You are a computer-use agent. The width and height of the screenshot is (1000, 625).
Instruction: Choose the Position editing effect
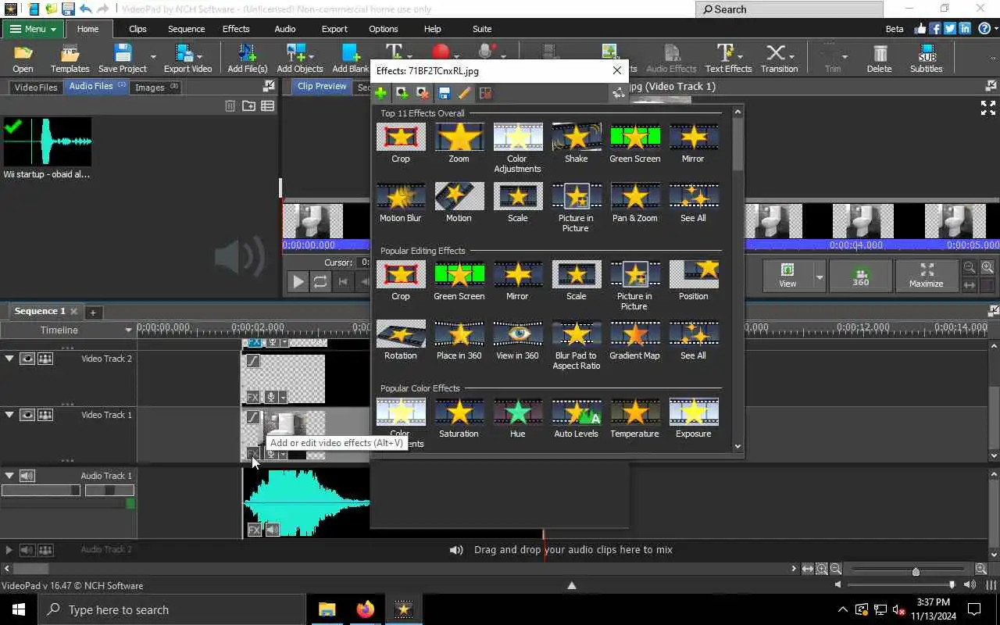693,280
